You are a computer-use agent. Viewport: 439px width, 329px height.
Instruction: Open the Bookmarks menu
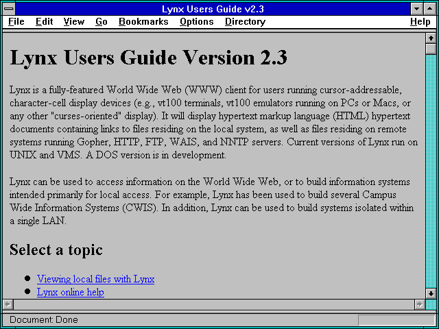[x=143, y=22]
